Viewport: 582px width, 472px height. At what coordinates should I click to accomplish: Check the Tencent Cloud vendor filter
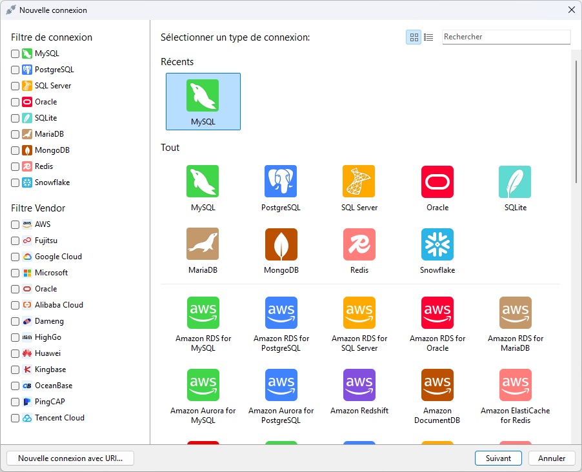coord(15,418)
